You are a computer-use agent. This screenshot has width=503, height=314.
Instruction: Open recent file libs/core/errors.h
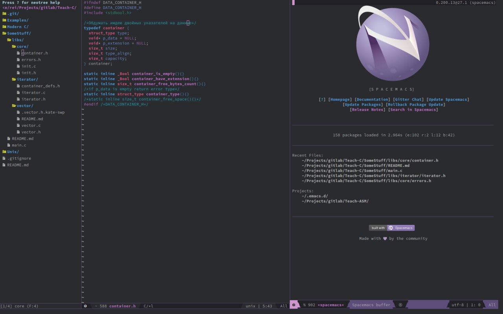366,181
